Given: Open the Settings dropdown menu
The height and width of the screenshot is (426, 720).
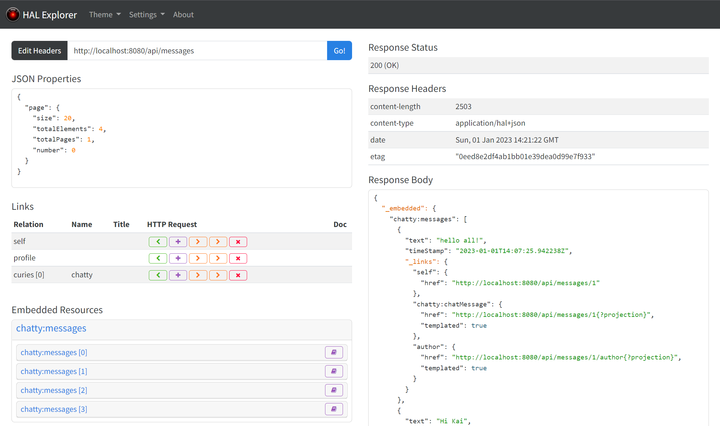Looking at the screenshot, I should (x=146, y=15).
